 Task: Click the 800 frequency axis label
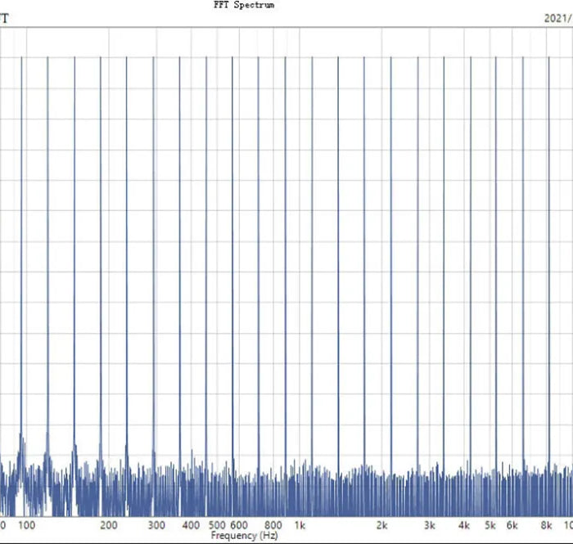(x=273, y=525)
